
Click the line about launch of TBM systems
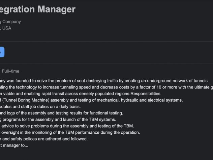point(58,119)
